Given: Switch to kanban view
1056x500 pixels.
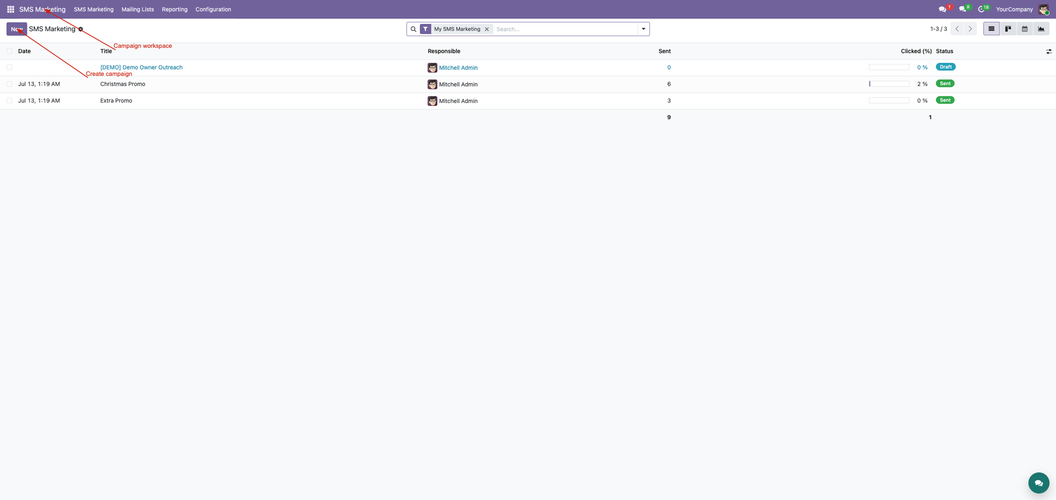Looking at the screenshot, I should pyautogui.click(x=1008, y=29).
